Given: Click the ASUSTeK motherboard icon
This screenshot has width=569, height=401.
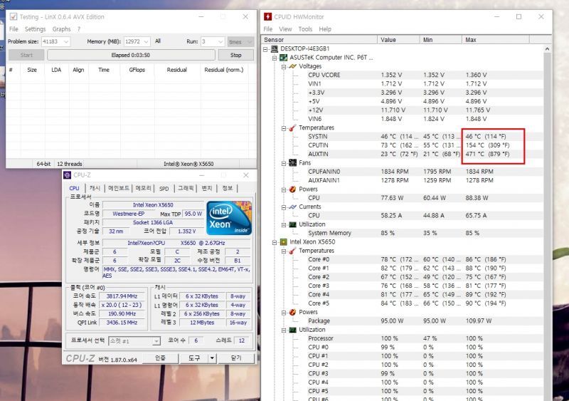Looking at the screenshot, I should coord(284,58).
